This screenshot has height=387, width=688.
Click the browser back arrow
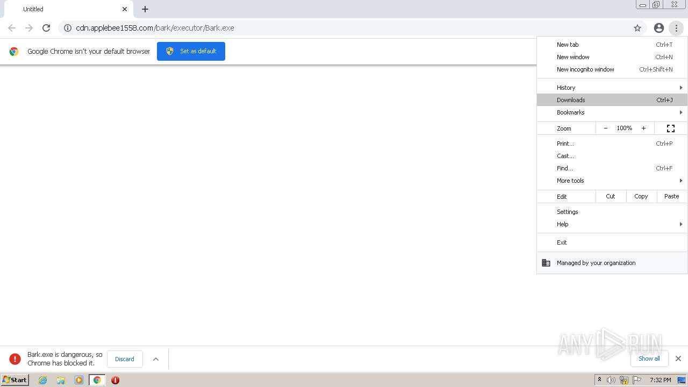(x=12, y=28)
